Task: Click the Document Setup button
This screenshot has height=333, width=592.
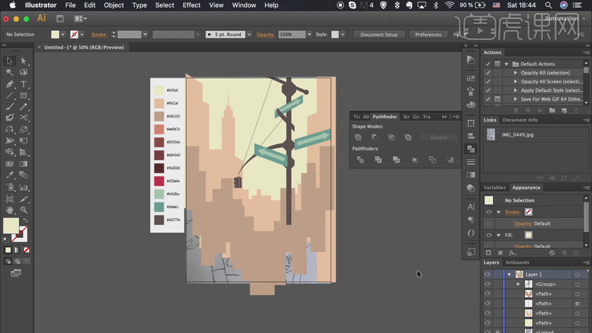Action: [x=379, y=35]
